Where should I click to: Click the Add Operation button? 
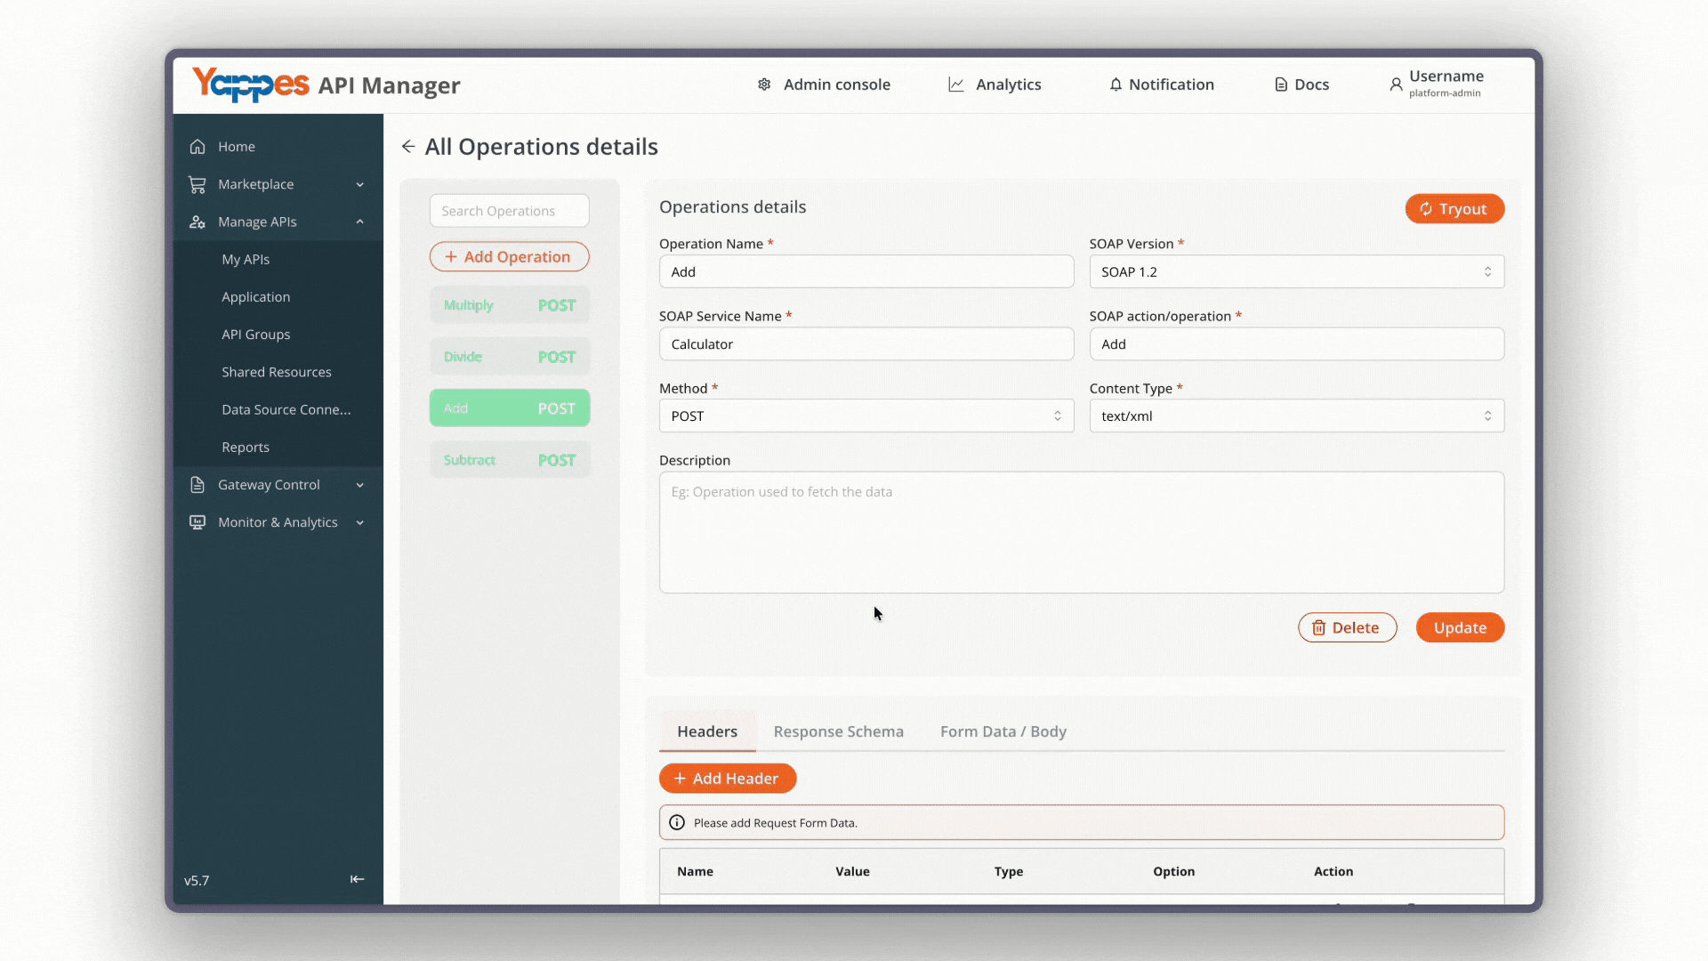click(x=509, y=256)
